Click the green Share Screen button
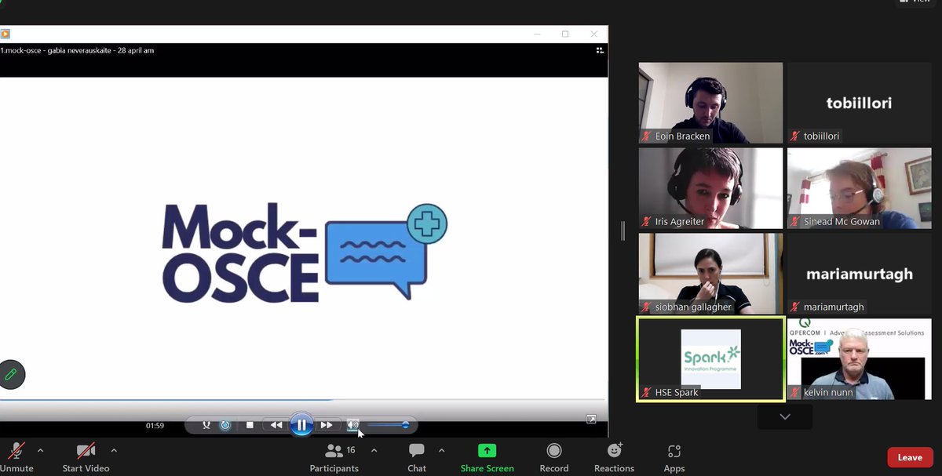Screen dimensions: 942x476 tap(487, 457)
